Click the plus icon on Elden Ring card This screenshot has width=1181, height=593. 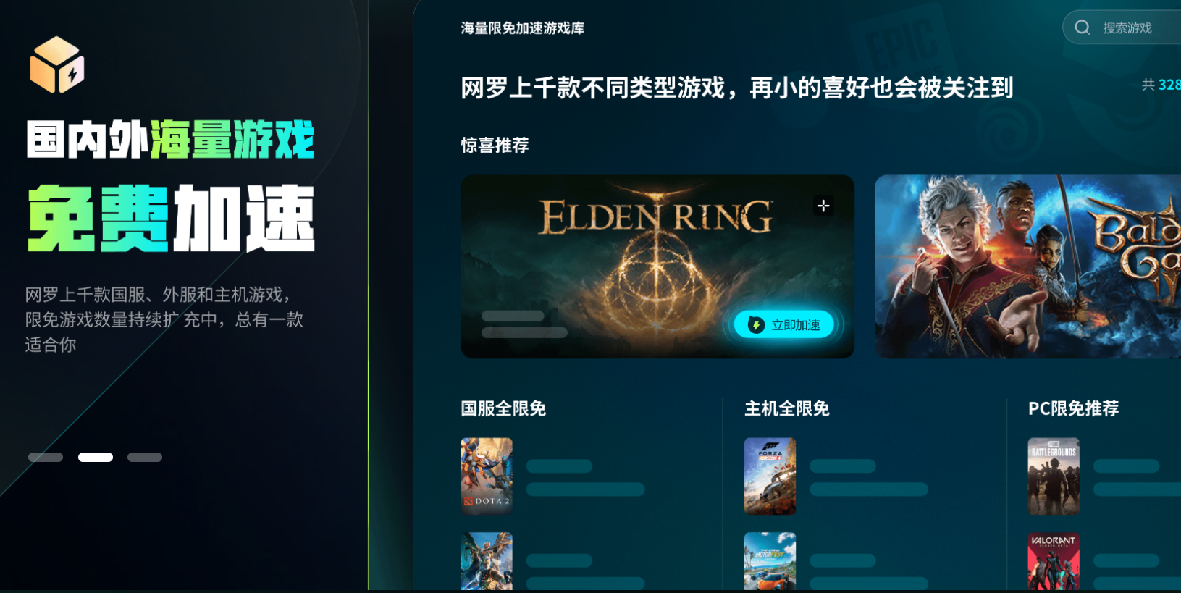point(823,206)
